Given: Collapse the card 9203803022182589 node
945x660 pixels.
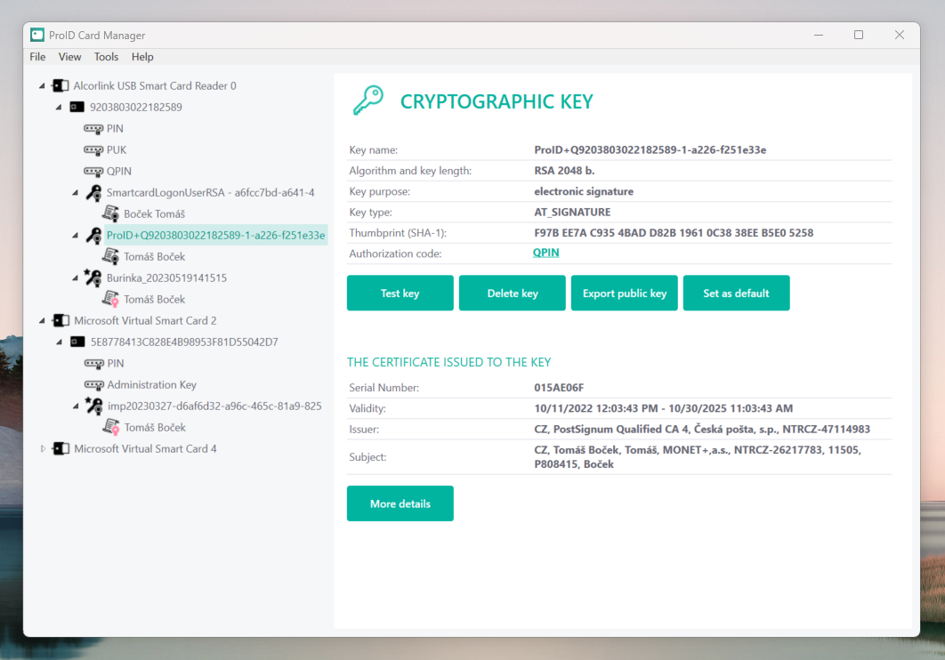Looking at the screenshot, I should coord(59,108).
